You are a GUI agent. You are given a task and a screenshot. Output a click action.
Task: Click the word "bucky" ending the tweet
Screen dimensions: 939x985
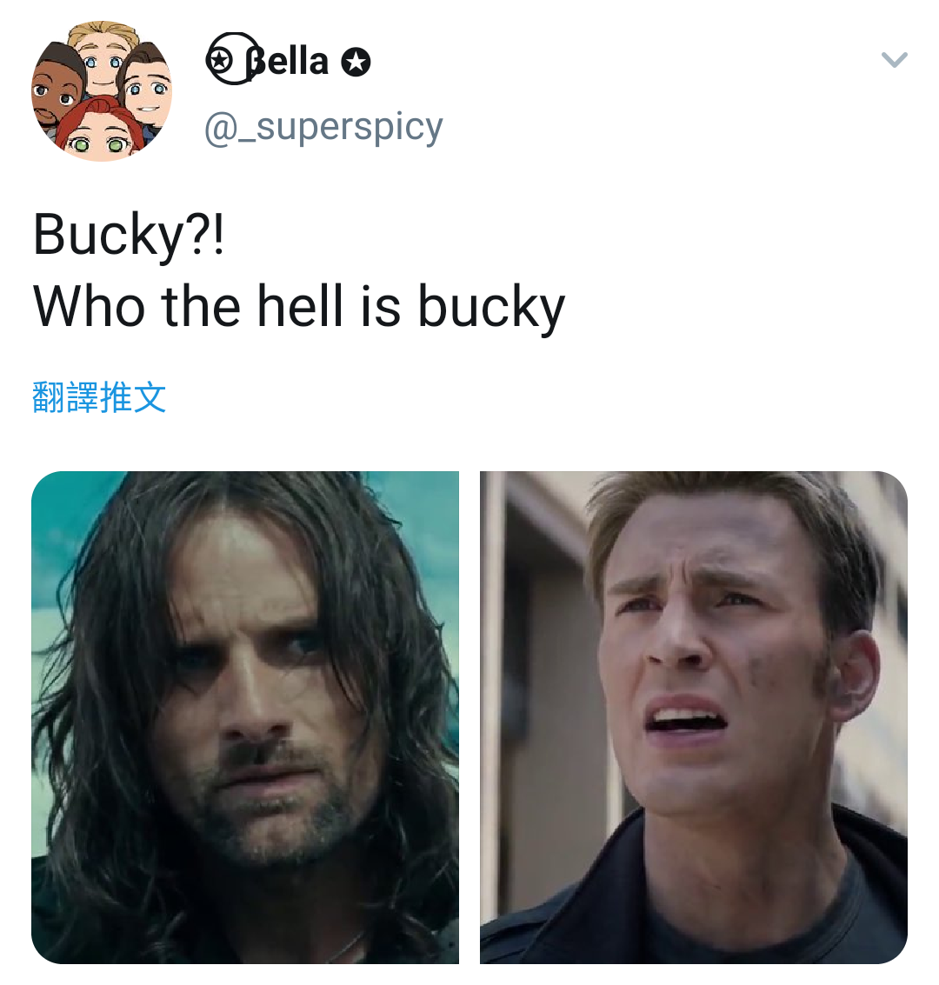492,308
